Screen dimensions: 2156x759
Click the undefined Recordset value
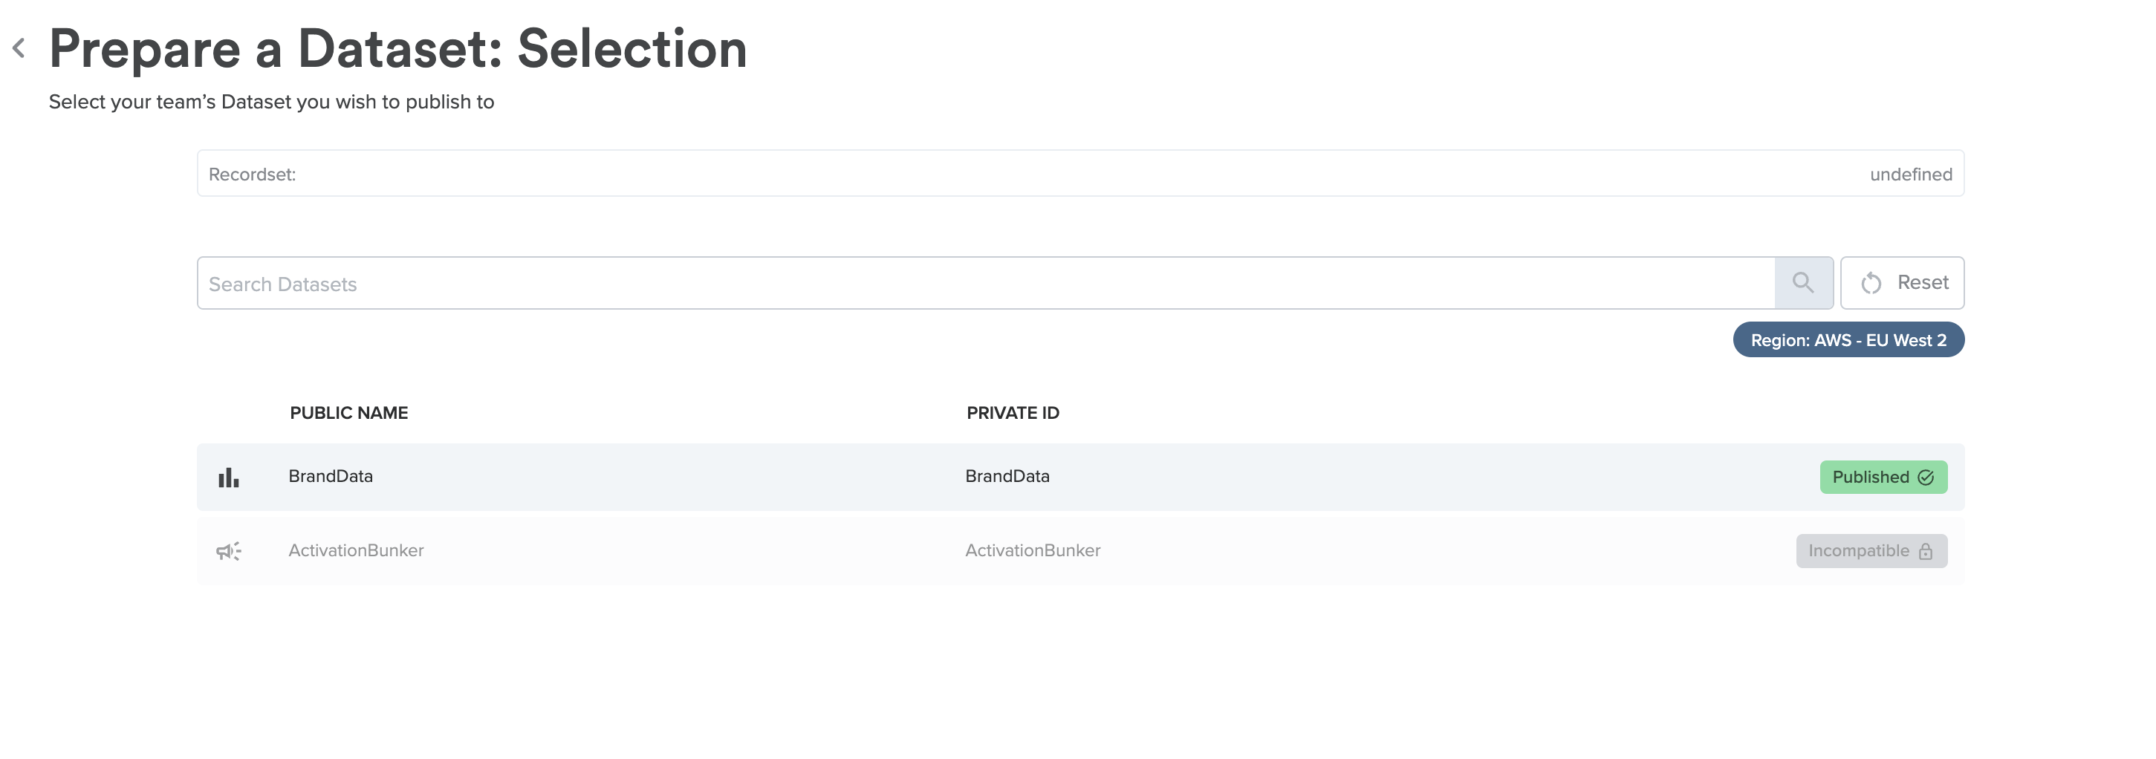(1911, 174)
